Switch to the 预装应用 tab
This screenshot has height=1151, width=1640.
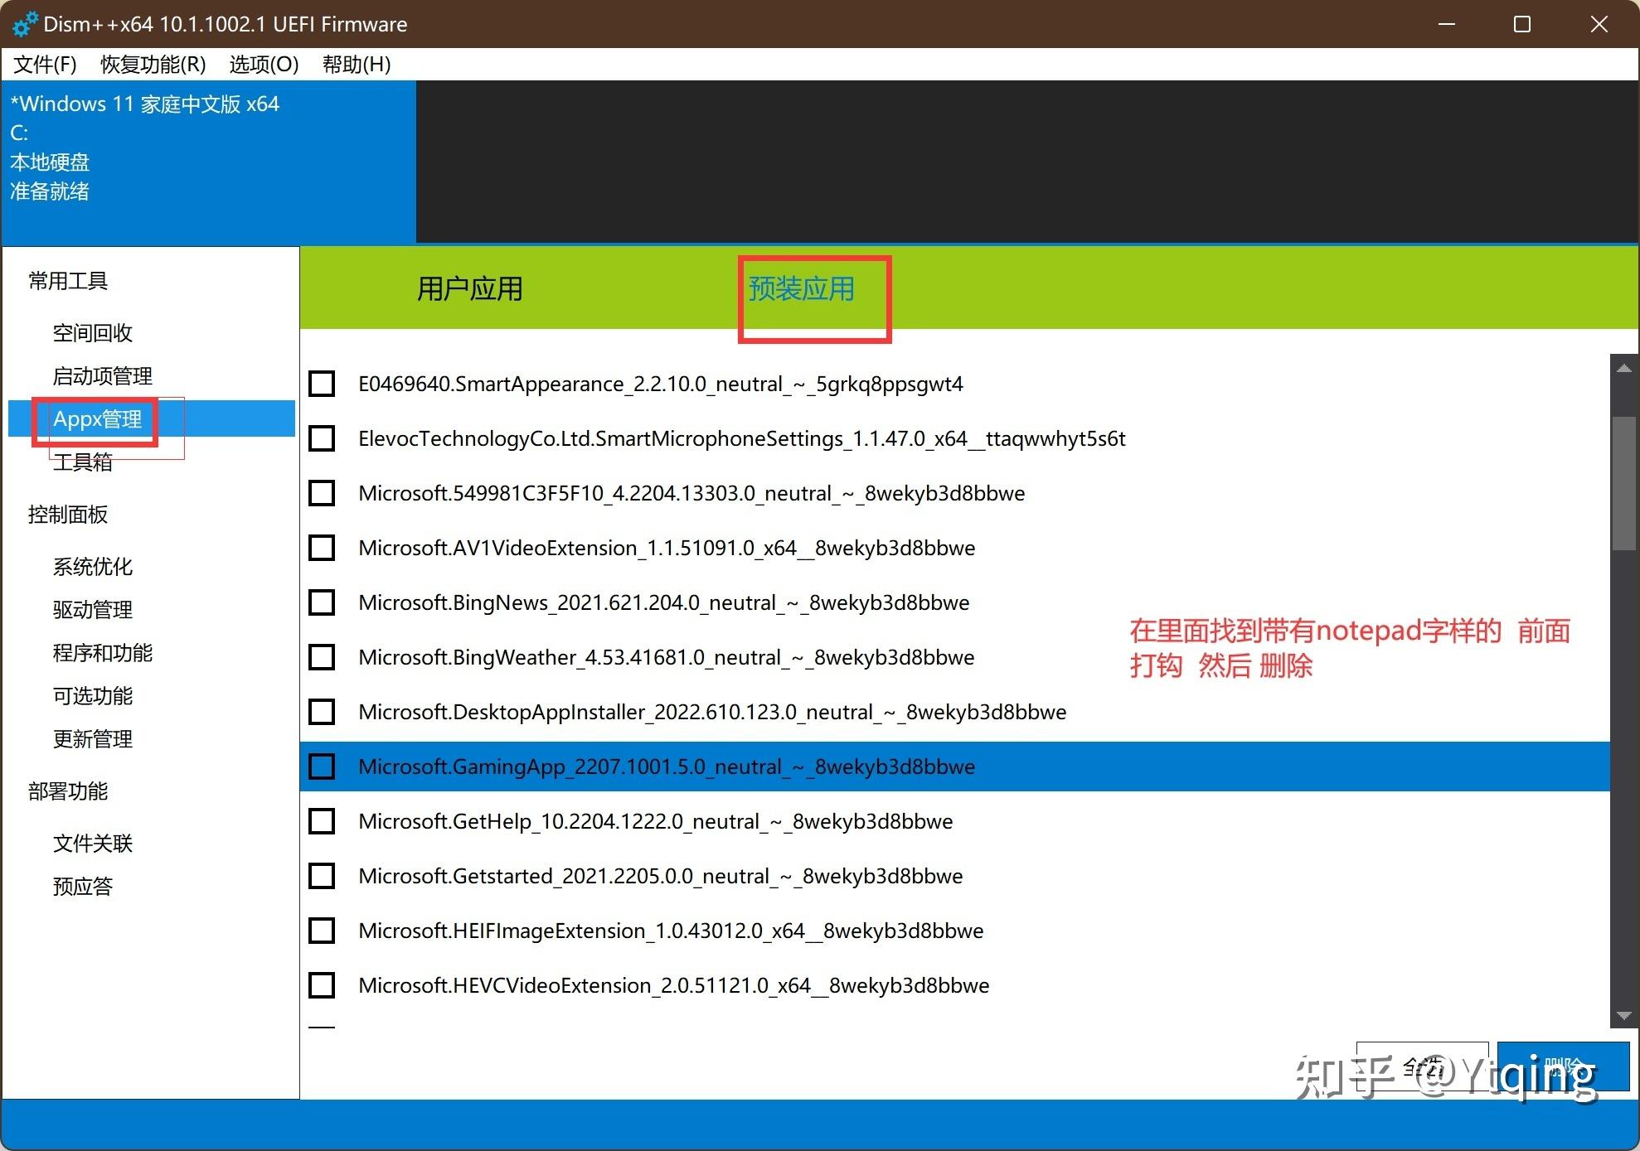pos(801,289)
